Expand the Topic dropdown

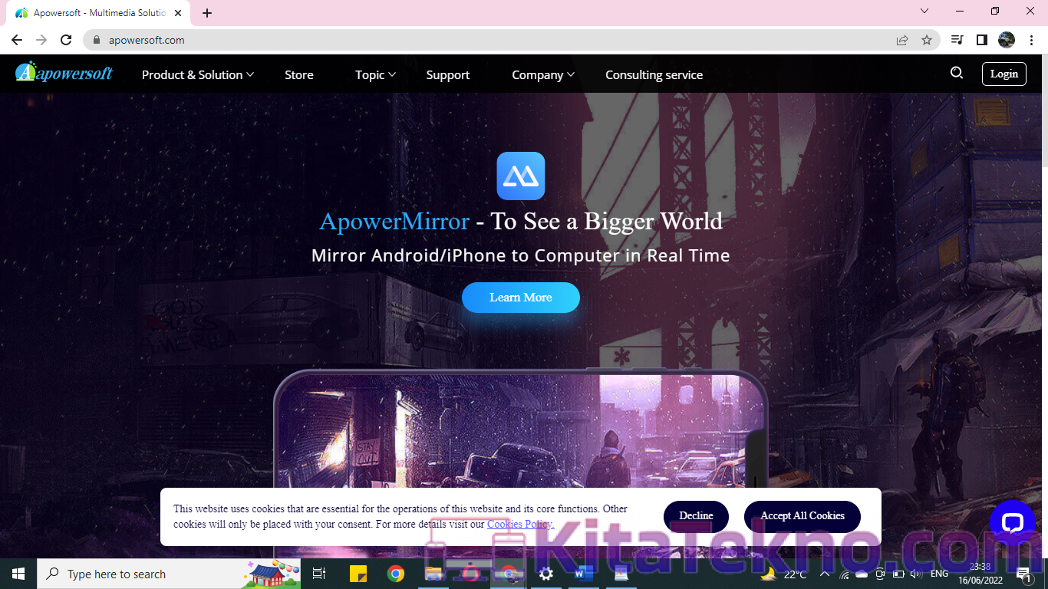tap(375, 74)
